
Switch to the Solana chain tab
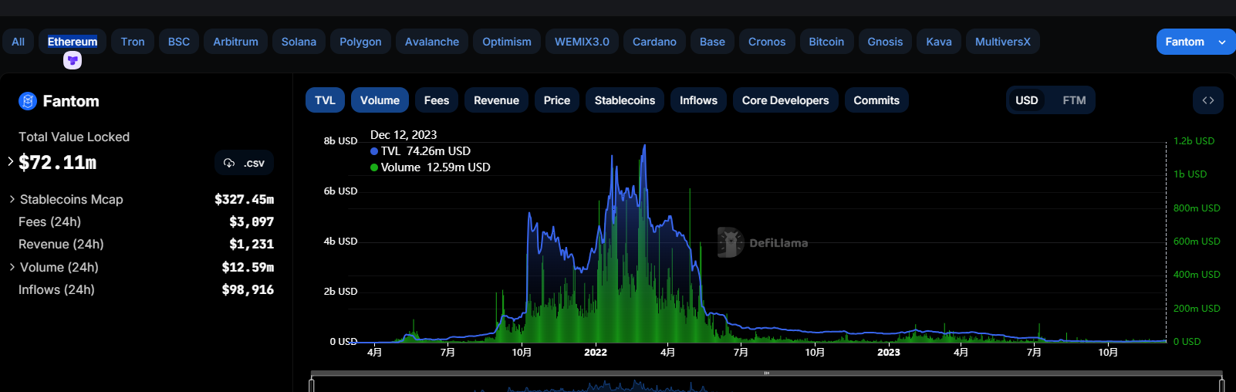click(x=299, y=42)
